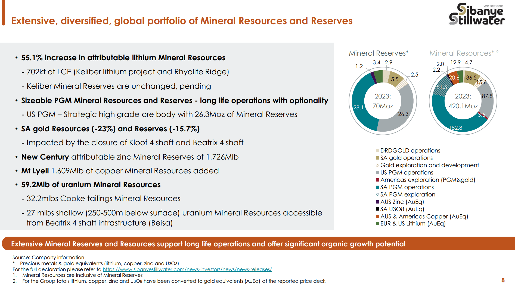
Task: Click the AUS & Americas Copper legend swatch
Action: coord(377,216)
